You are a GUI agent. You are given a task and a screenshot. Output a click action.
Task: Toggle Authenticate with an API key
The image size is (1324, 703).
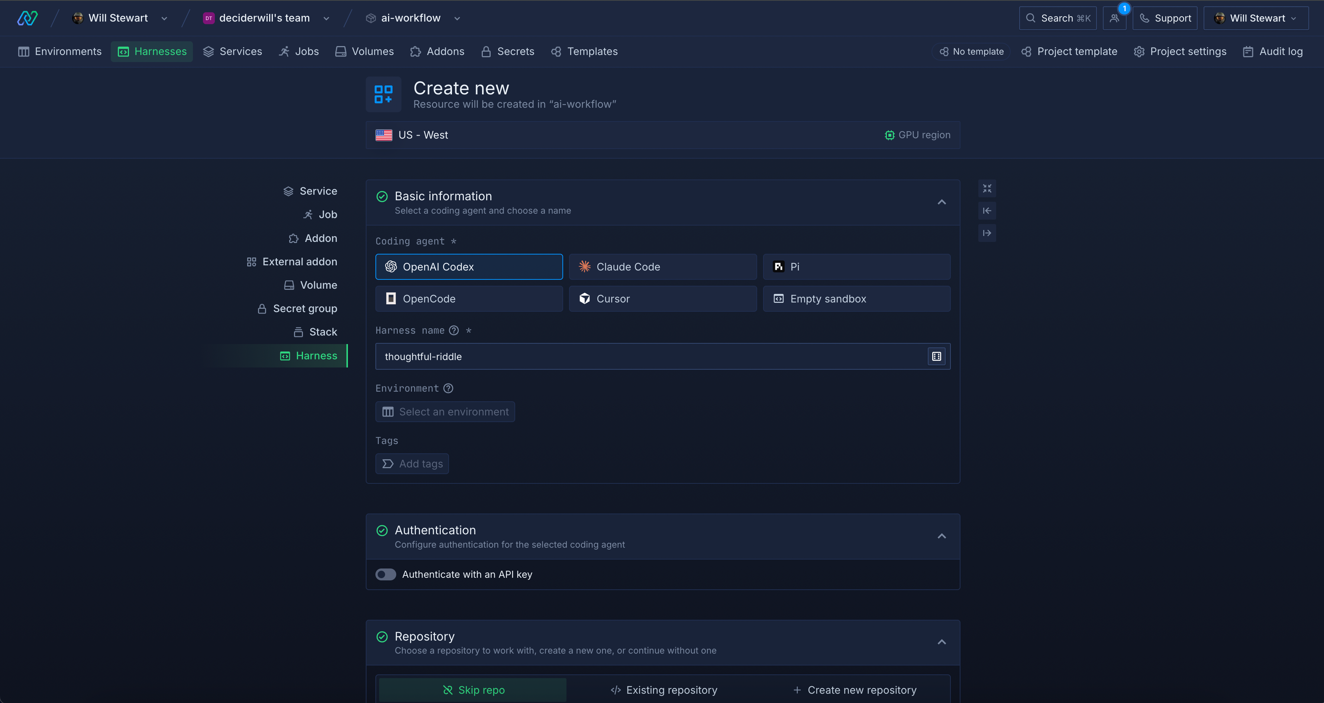point(385,574)
